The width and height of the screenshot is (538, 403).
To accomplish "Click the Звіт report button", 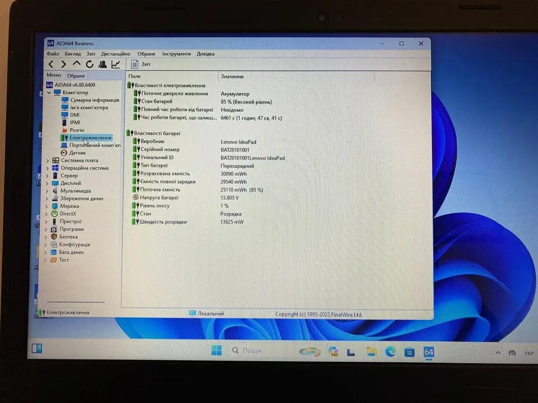I will pyautogui.click(x=141, y=64).
